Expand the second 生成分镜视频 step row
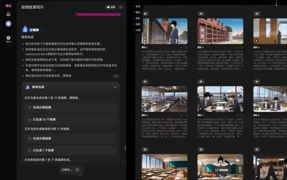Viewport: 287px width, 180px height. click(x=71, y=139)
